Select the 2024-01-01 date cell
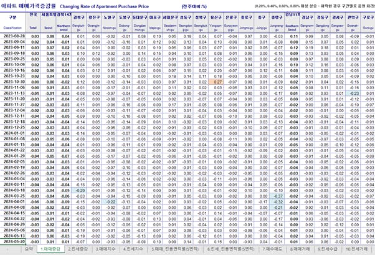Image resolution: width=375 pixels, height=255 pixels. [x=13, y=133]
